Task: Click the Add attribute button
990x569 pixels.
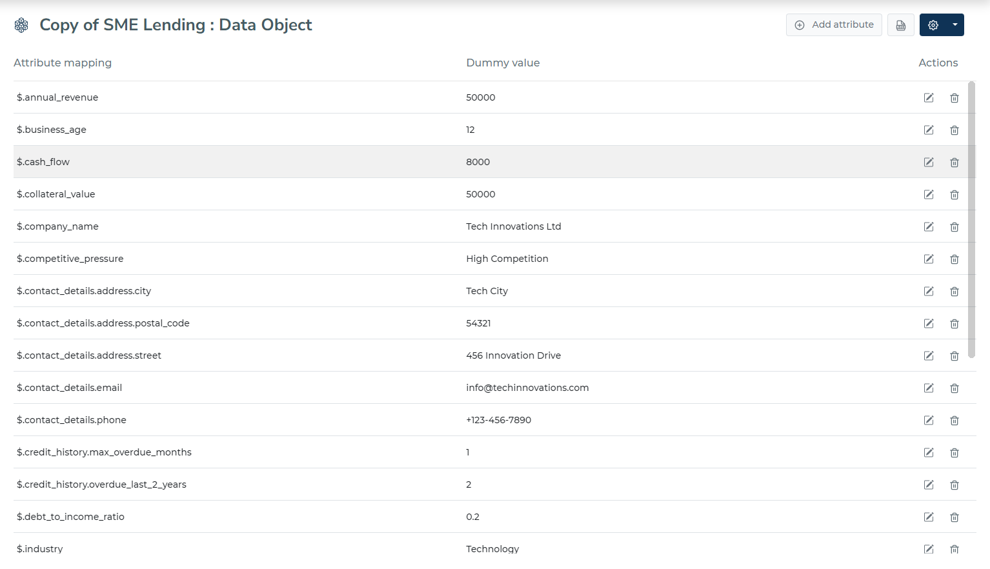Action: click(834, 25)
